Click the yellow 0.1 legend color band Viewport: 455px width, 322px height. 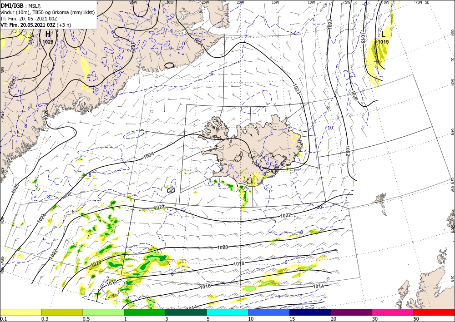pos(20,312)
